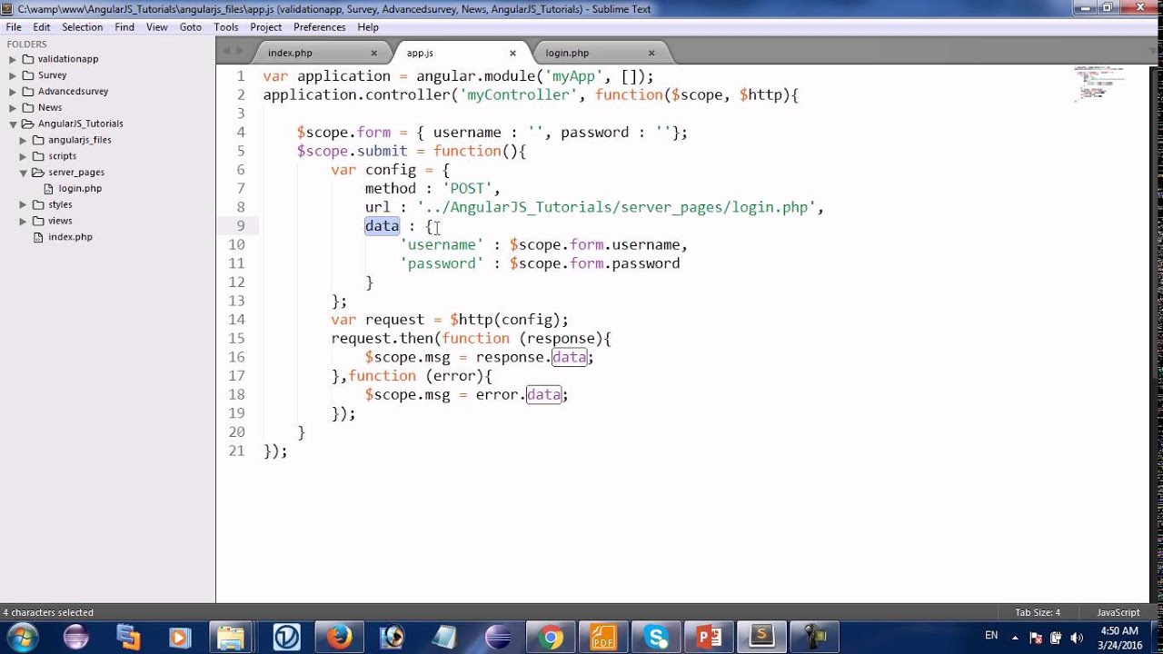The height and width of the screenshot is (654, 1163).
Task: Open the media player taskbar icon
Action: (x=179, y=637)
